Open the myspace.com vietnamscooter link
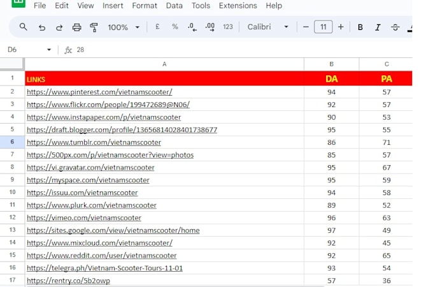The height and width of the screenshot is (287, 433). (x=88, y=180)
